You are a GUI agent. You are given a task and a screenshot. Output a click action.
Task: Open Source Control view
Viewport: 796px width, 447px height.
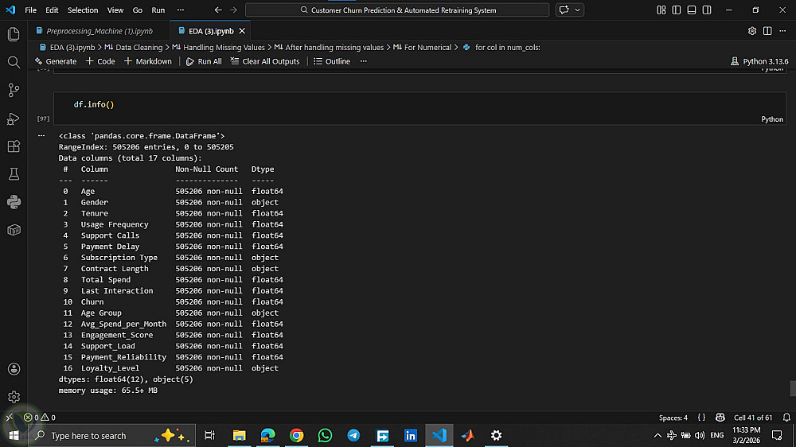click(14, 91)
